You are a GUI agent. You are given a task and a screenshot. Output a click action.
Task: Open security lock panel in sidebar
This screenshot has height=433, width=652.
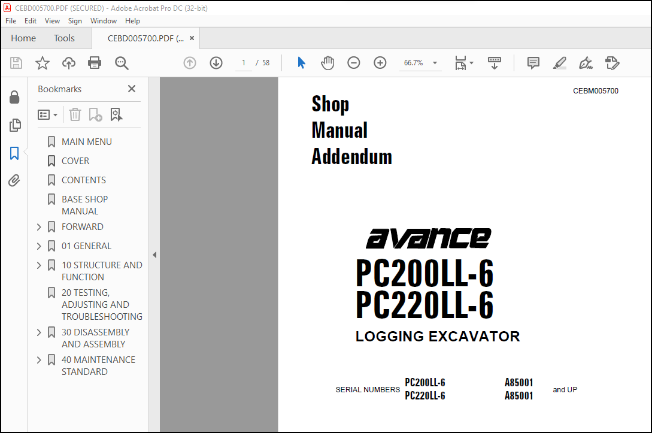pos(14,97)
